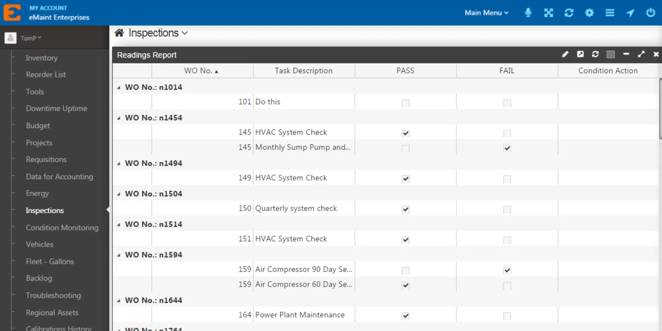Expand the Readings Report panel diagonally
Viewport: 662px width, 331px height.
click(641, 54)
